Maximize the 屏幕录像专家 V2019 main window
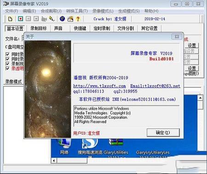 (187, 4)
